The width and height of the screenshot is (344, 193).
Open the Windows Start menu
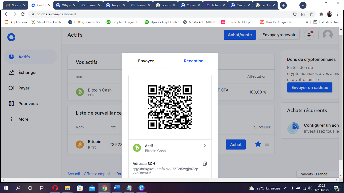pos(6,188)
